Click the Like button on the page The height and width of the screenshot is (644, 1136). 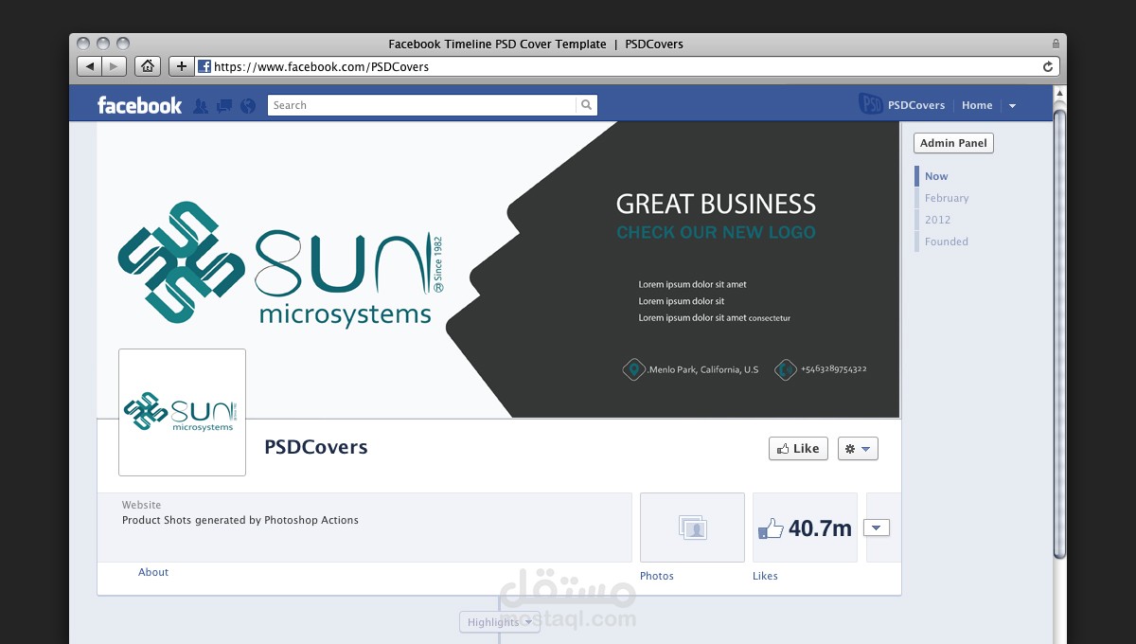pyautogui.click(x=798, y=449)
